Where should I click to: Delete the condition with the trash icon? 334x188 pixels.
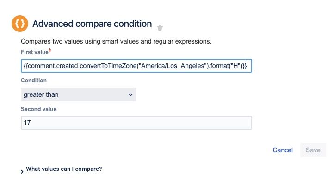click(x=160, y=28)
